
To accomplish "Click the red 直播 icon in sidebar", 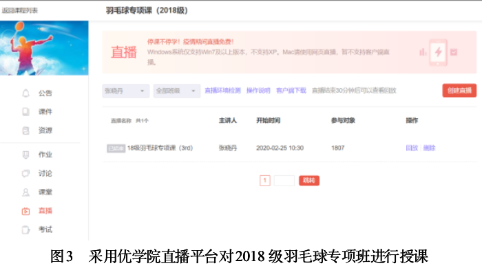I will [x=25, y=211].
